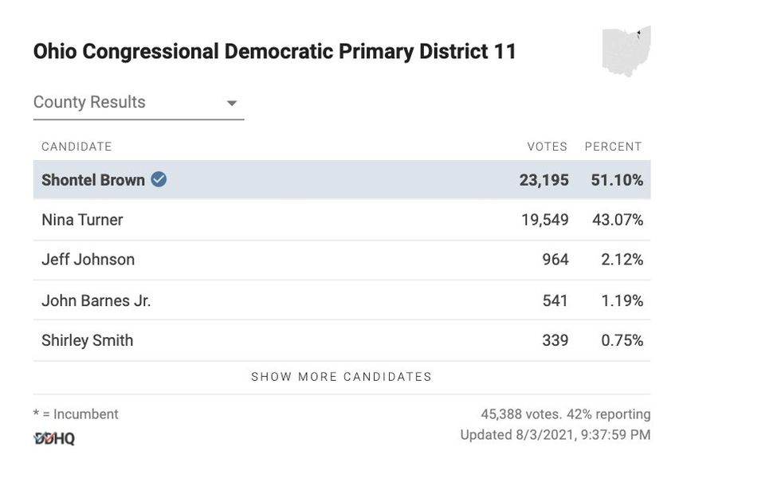781x498 pixels.
Task: Click the PERCENT column header
Action: (x=613, y=147)
